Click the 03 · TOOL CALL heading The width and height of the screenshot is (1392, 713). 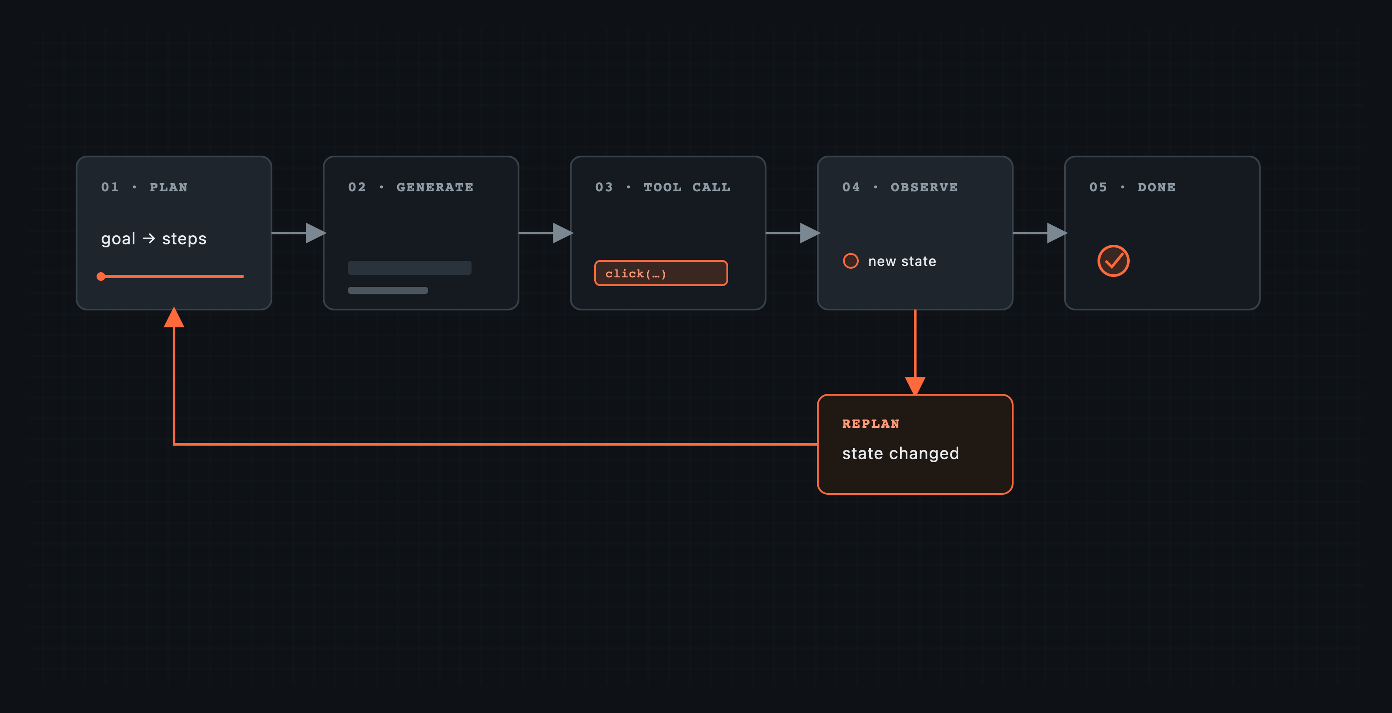click(663, 187)
